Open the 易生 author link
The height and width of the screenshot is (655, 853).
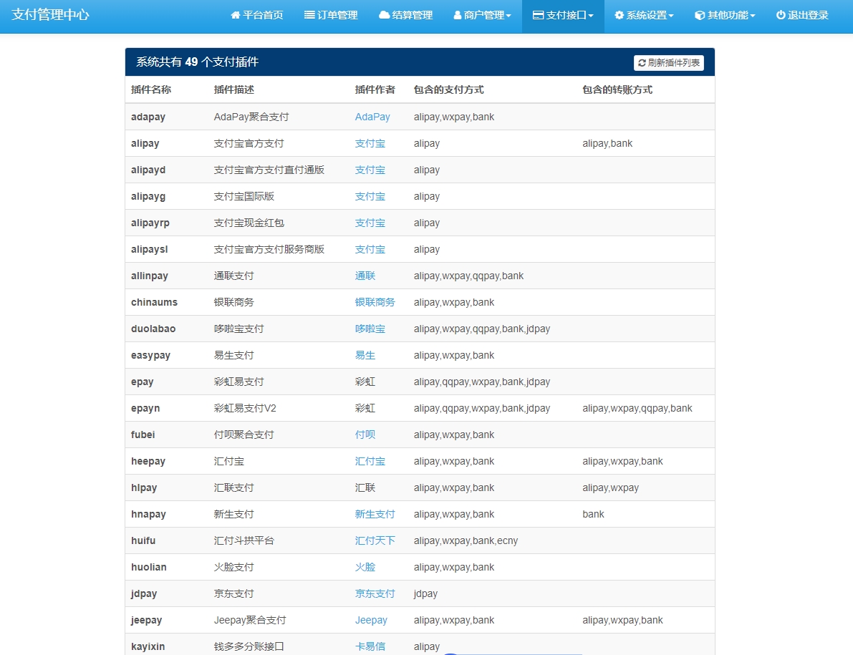[x=365, y=356]
